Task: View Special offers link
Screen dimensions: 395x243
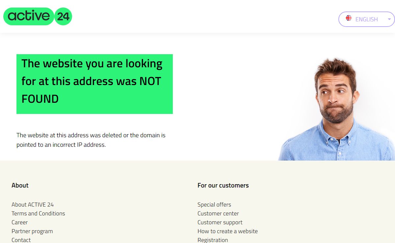Action: tap(214, 205)
